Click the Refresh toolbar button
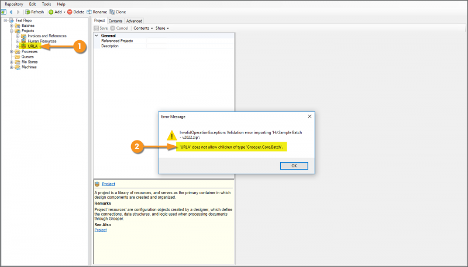This screenshot has width=468, height=267. [35, 12]
